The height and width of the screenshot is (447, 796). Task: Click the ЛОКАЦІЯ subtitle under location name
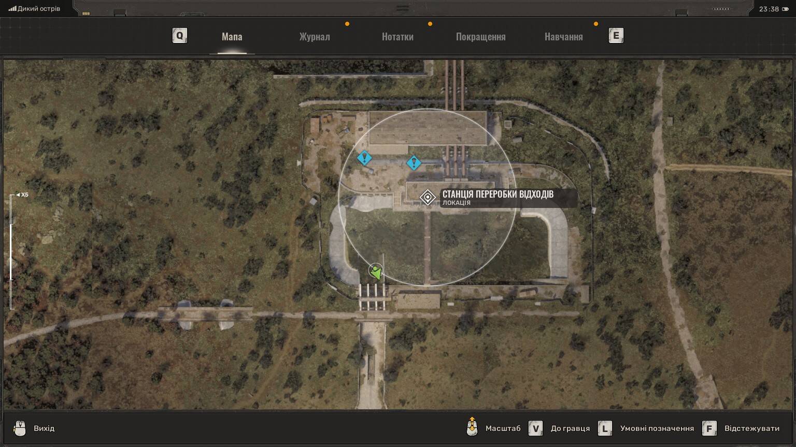tap(457, 203)
